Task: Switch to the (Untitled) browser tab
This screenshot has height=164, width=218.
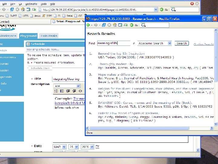Action: (x=25, y=22)
